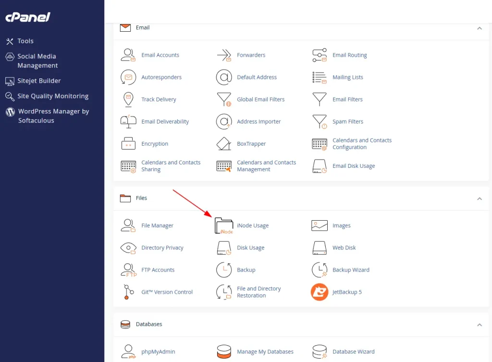Screen dimensions: 492x362
Task: Open the Backup Wizard link
Action: point(351,270)
